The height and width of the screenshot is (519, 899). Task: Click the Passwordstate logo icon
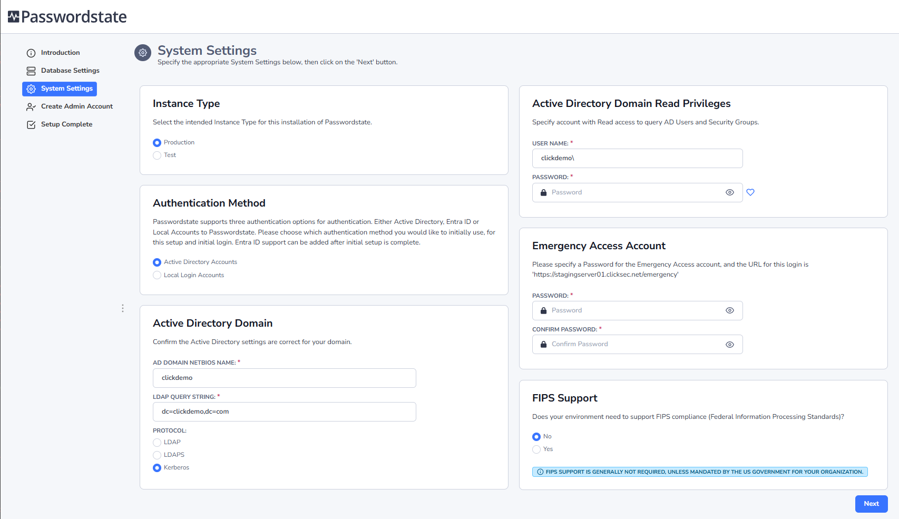coord(14,17)
